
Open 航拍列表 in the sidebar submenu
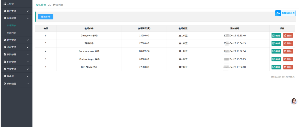coord(11,32)
